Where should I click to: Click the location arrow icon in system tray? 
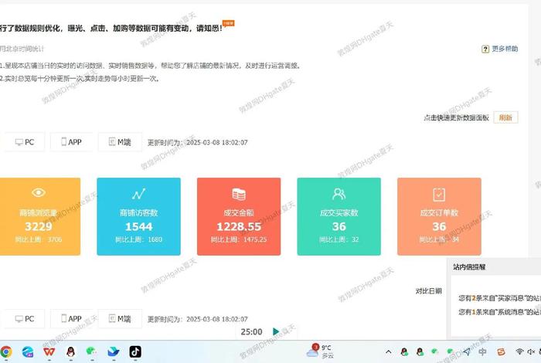(x=467, y=351)
